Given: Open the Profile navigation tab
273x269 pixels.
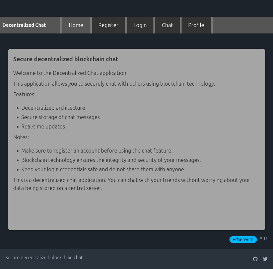Looking at the screenshot, I should click(x=196, y=25).
